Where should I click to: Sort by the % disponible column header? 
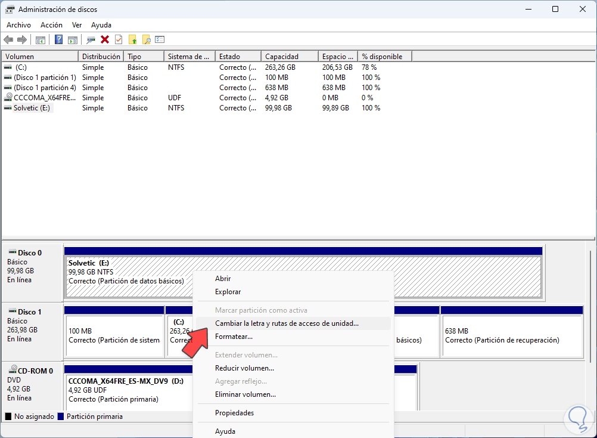pyautogui.click(x=385, y=57)
